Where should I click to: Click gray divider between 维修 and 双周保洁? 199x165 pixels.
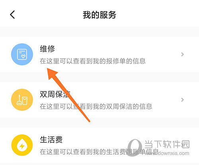click(x=99, y=77)
